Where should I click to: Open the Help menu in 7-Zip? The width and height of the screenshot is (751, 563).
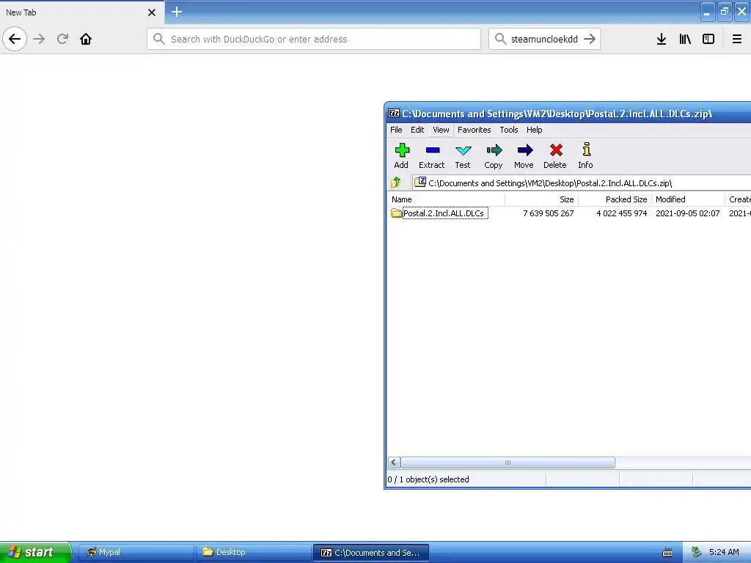tap(534, 130)
